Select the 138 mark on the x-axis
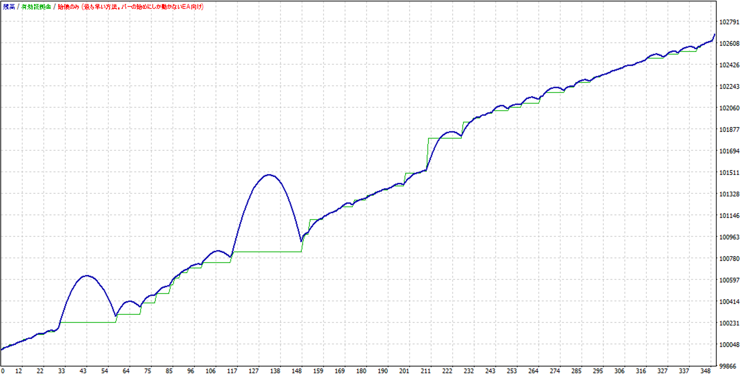The width and height of the screenshot is (740, 376). [275, 371]
